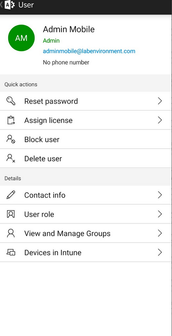Tap the clipboard icon for Assign license

pyautogui.click(x=11, y=120)
